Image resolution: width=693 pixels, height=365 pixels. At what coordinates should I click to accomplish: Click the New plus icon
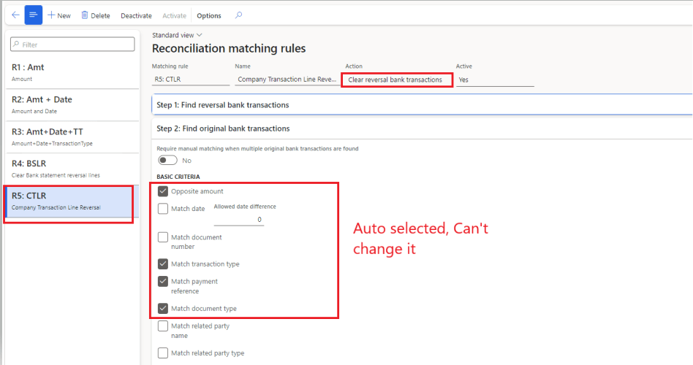tap(52, 15)
